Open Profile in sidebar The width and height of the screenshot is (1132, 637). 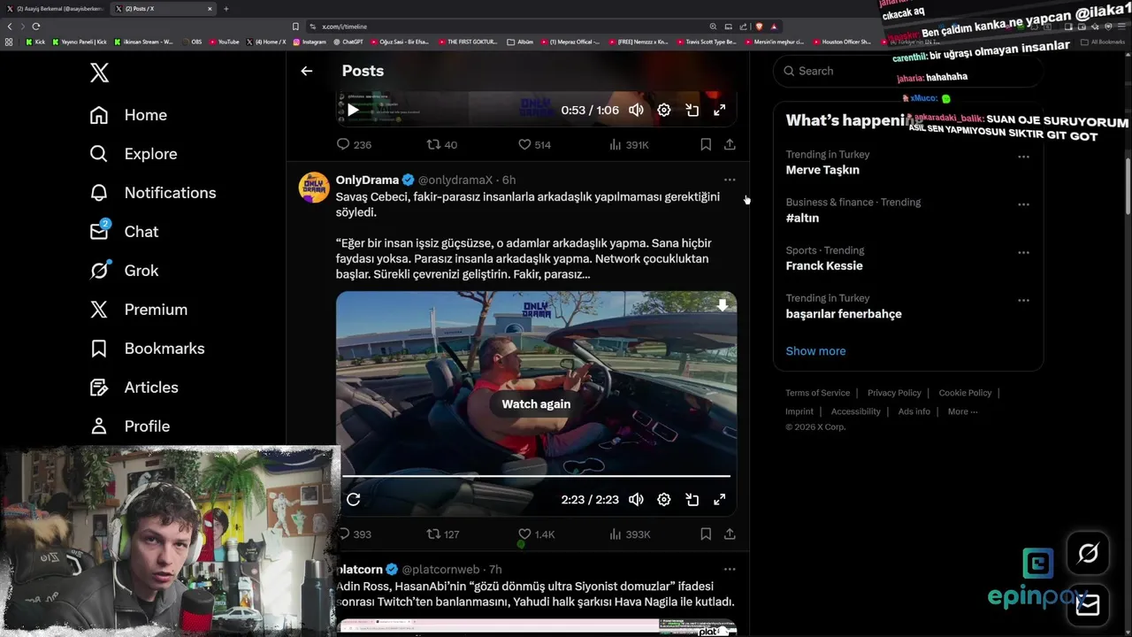tap(130, 426)
